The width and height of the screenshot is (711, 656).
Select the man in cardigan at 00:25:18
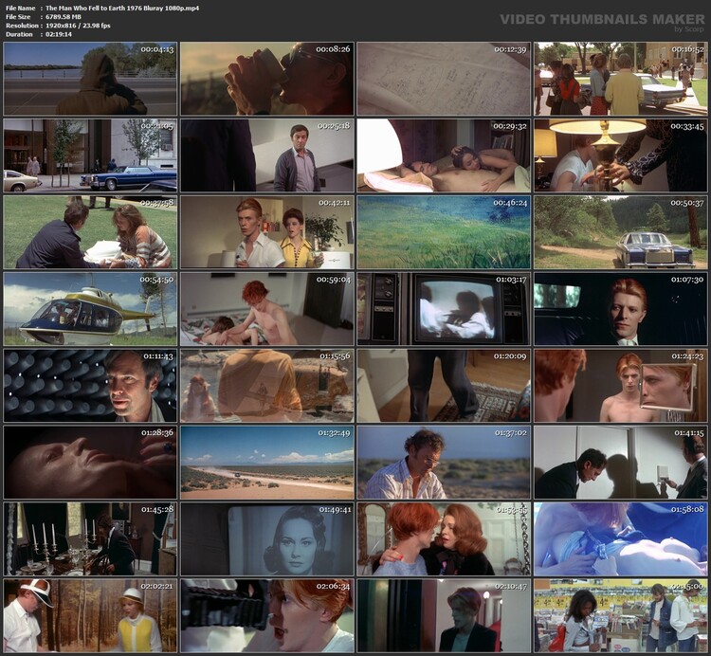267,155
